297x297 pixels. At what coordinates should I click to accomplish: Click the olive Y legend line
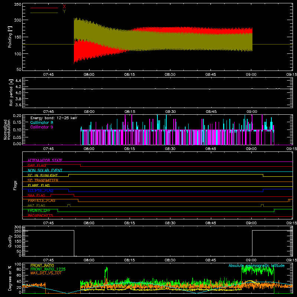pyautogui.click(x=44, y=13)
